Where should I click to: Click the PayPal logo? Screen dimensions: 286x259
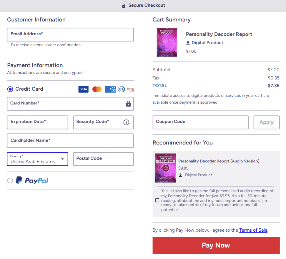coord(32,180)
